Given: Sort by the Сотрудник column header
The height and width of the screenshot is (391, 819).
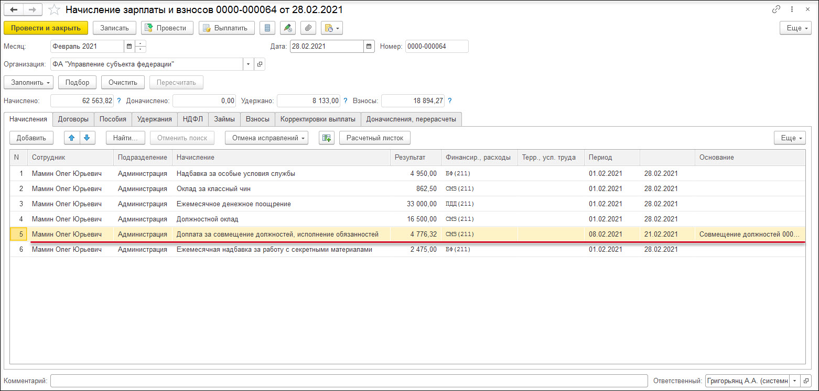Looking at the screenshot, I should [70, 157].
